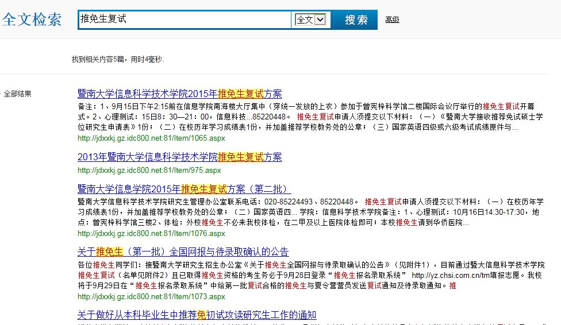Viewport: 561px width, 325px height.
Task: Open result 暨南大学信息学院2015年推免生复试方案(第二批)
Action: 185,189
